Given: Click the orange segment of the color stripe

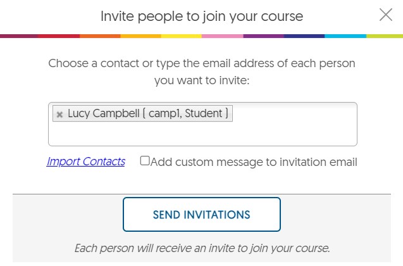Looking at the screenshot, I should 100,36.
